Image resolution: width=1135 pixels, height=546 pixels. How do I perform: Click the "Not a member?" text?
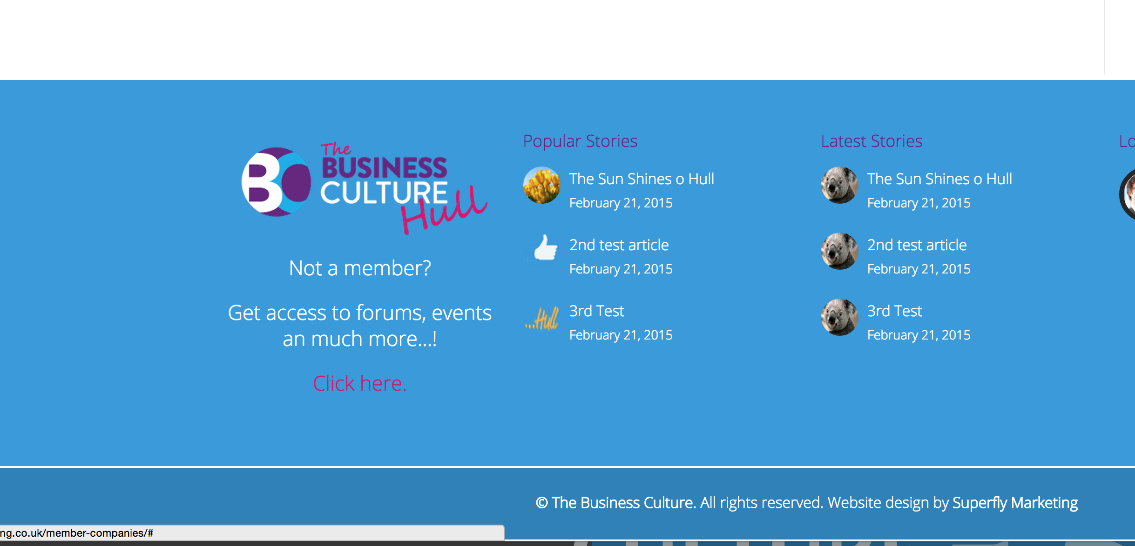(x=360, y=268)
